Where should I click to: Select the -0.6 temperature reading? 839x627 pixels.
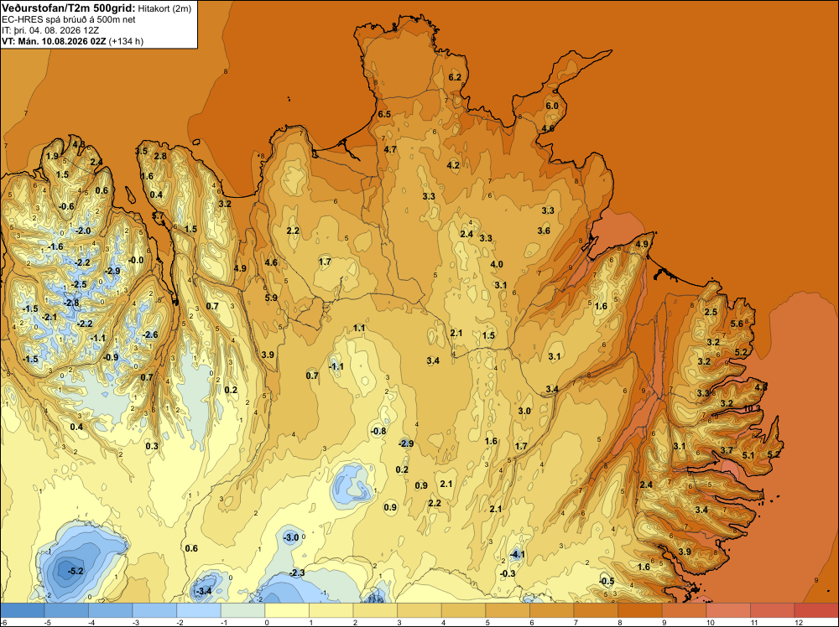click(x=66, y=206)
